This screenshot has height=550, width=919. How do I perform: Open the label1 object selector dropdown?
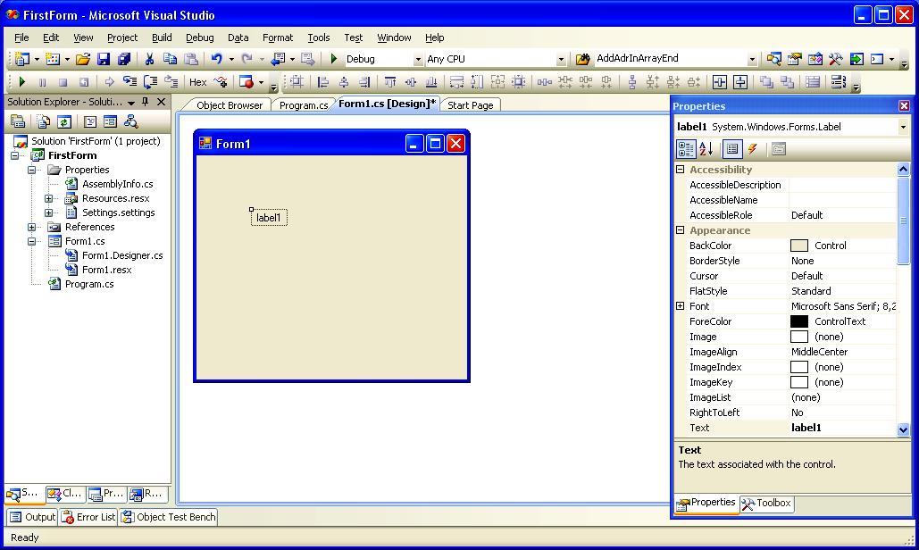(903, 127)
